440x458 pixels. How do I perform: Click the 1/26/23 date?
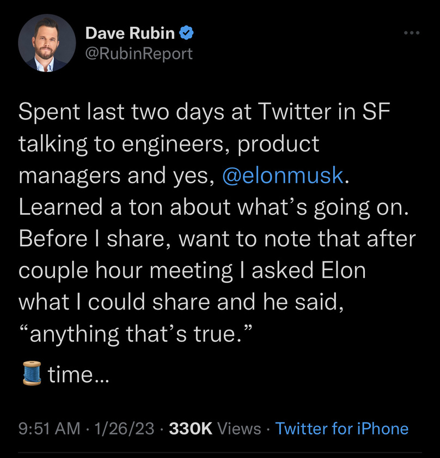(x=125, y=428)
